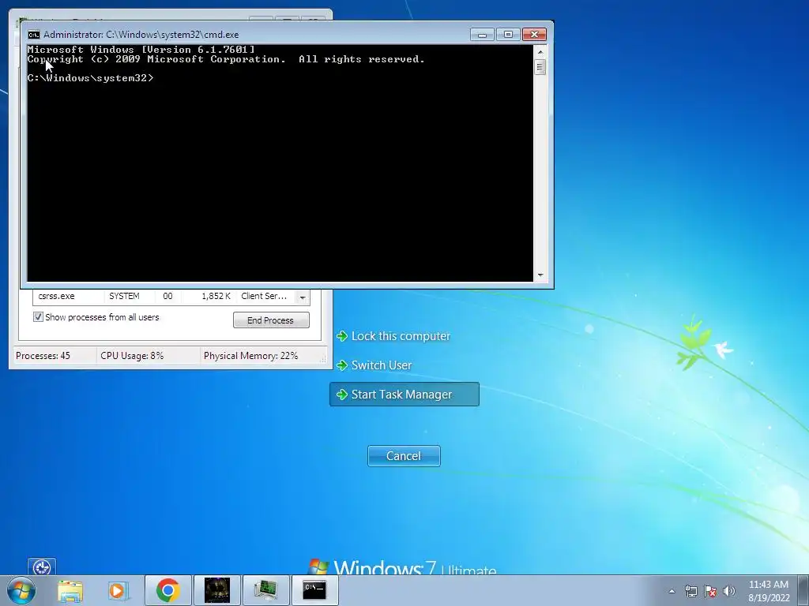Viewport: 809px width, 606px height.
Task: Click Physical Memory: 22% status entry
Action: tap(250, 356)
